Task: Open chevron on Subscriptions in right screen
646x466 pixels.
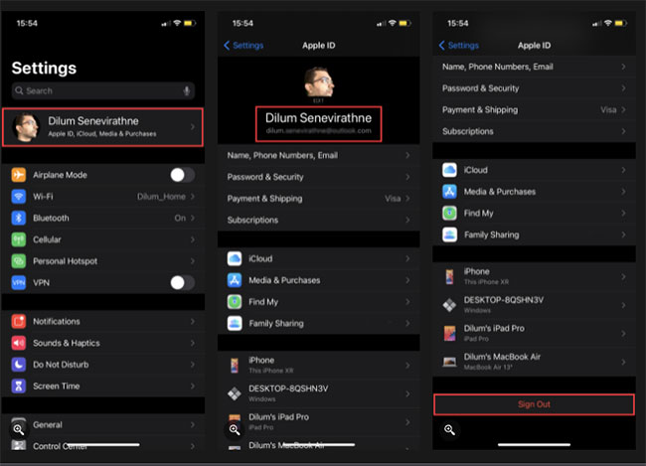Action: click(623, 131)
